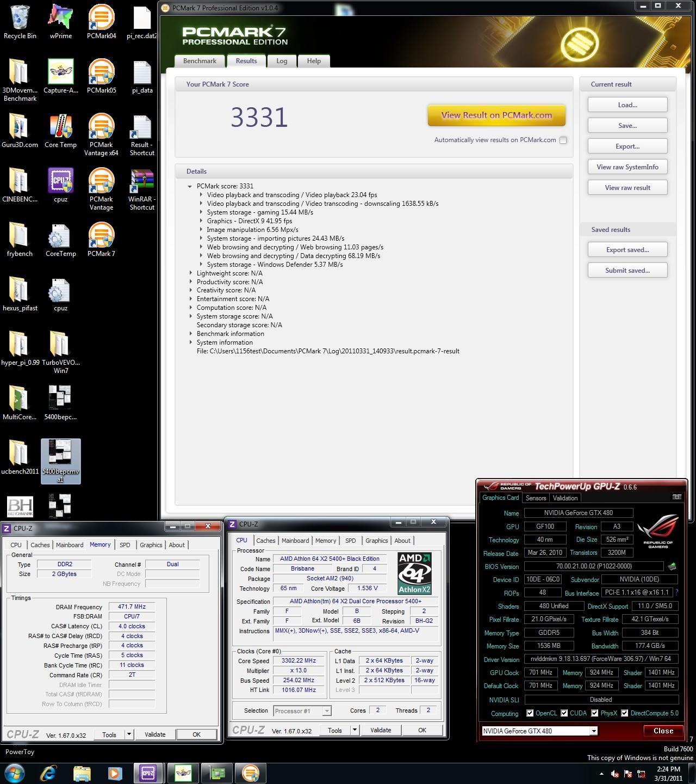Toggle automatically view results on PCMark.com
The image size is (696, 784).
click(x=563, y=140)
